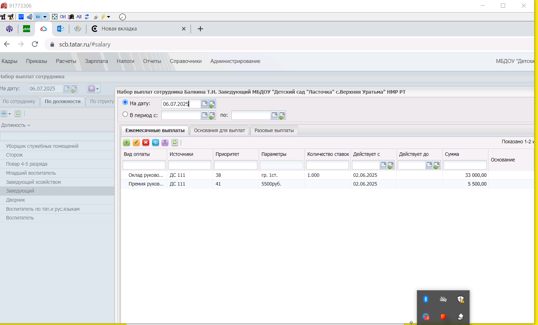538x325 pixels.
Task: Select "Воспитатель по тат.и рус.языкам" position
Action: [57, 209]
